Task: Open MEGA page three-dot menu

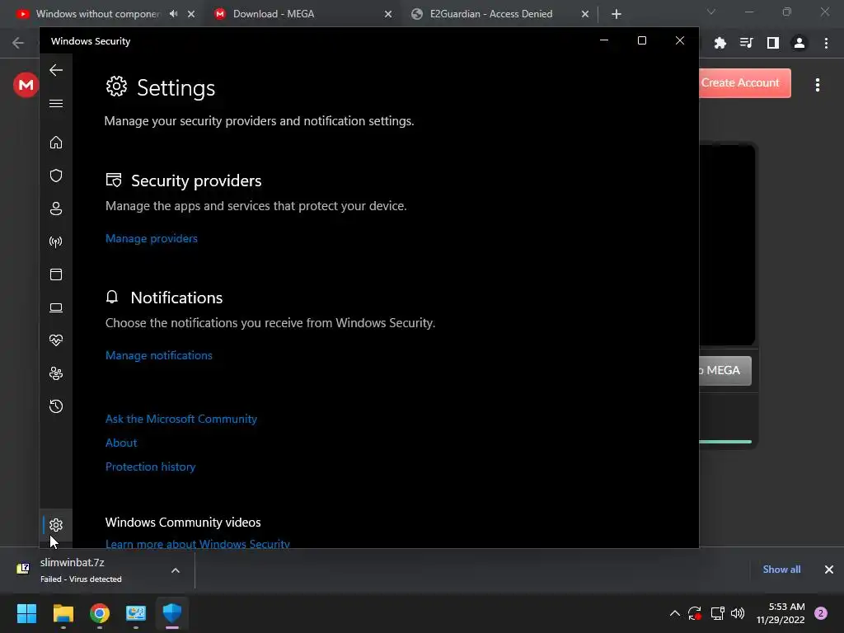Action: (x=818, y=85)
